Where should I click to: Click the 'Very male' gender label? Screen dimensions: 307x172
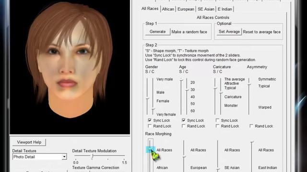click(x=165, y=79)
